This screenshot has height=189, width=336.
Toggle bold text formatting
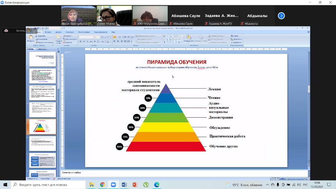click(x=80, y=42)
